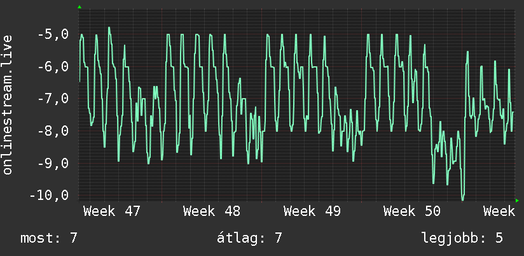
Task: Click the "átlag: 7" statistic
Action: point(249,238)
